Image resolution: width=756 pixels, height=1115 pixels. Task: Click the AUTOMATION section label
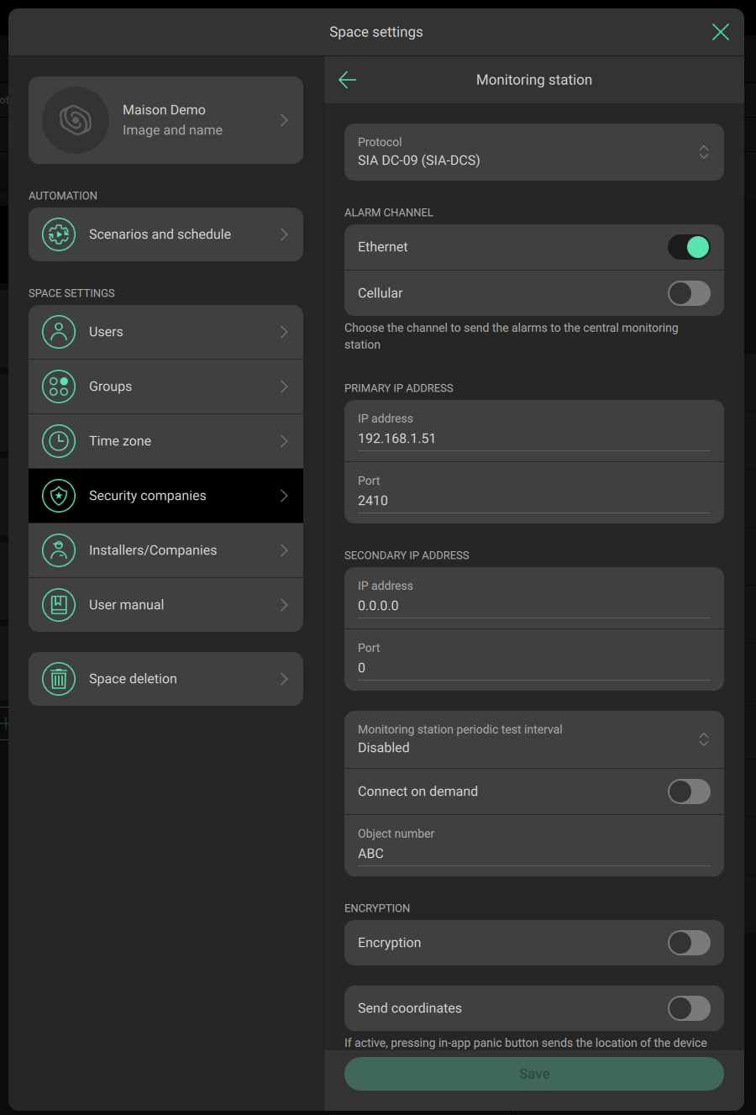pos(63,196)
